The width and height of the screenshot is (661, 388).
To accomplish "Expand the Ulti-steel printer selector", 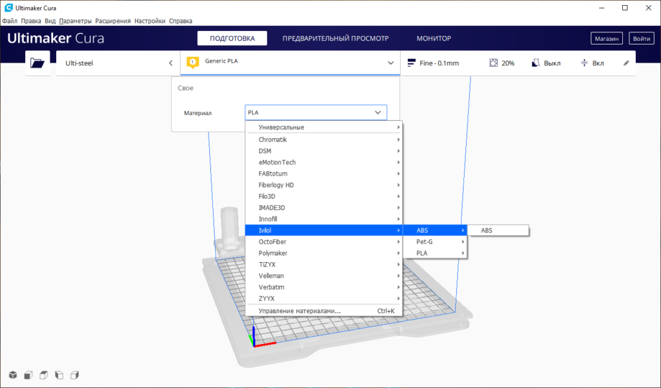I will pyautogui.click(x=170, y=63).
